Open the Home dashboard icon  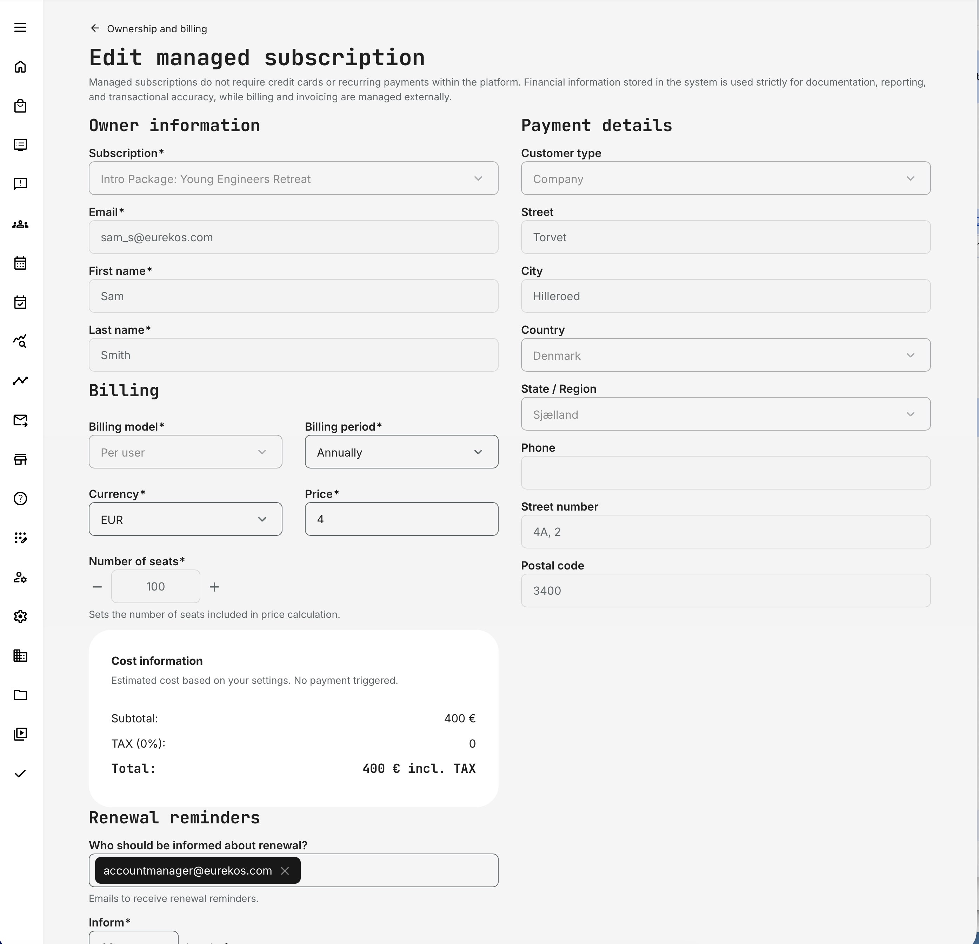pyautogui.click(x=20, y=66)
